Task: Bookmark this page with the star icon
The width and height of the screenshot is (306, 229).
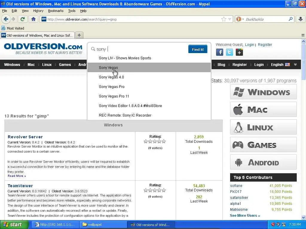Action: tap(224, 19)
